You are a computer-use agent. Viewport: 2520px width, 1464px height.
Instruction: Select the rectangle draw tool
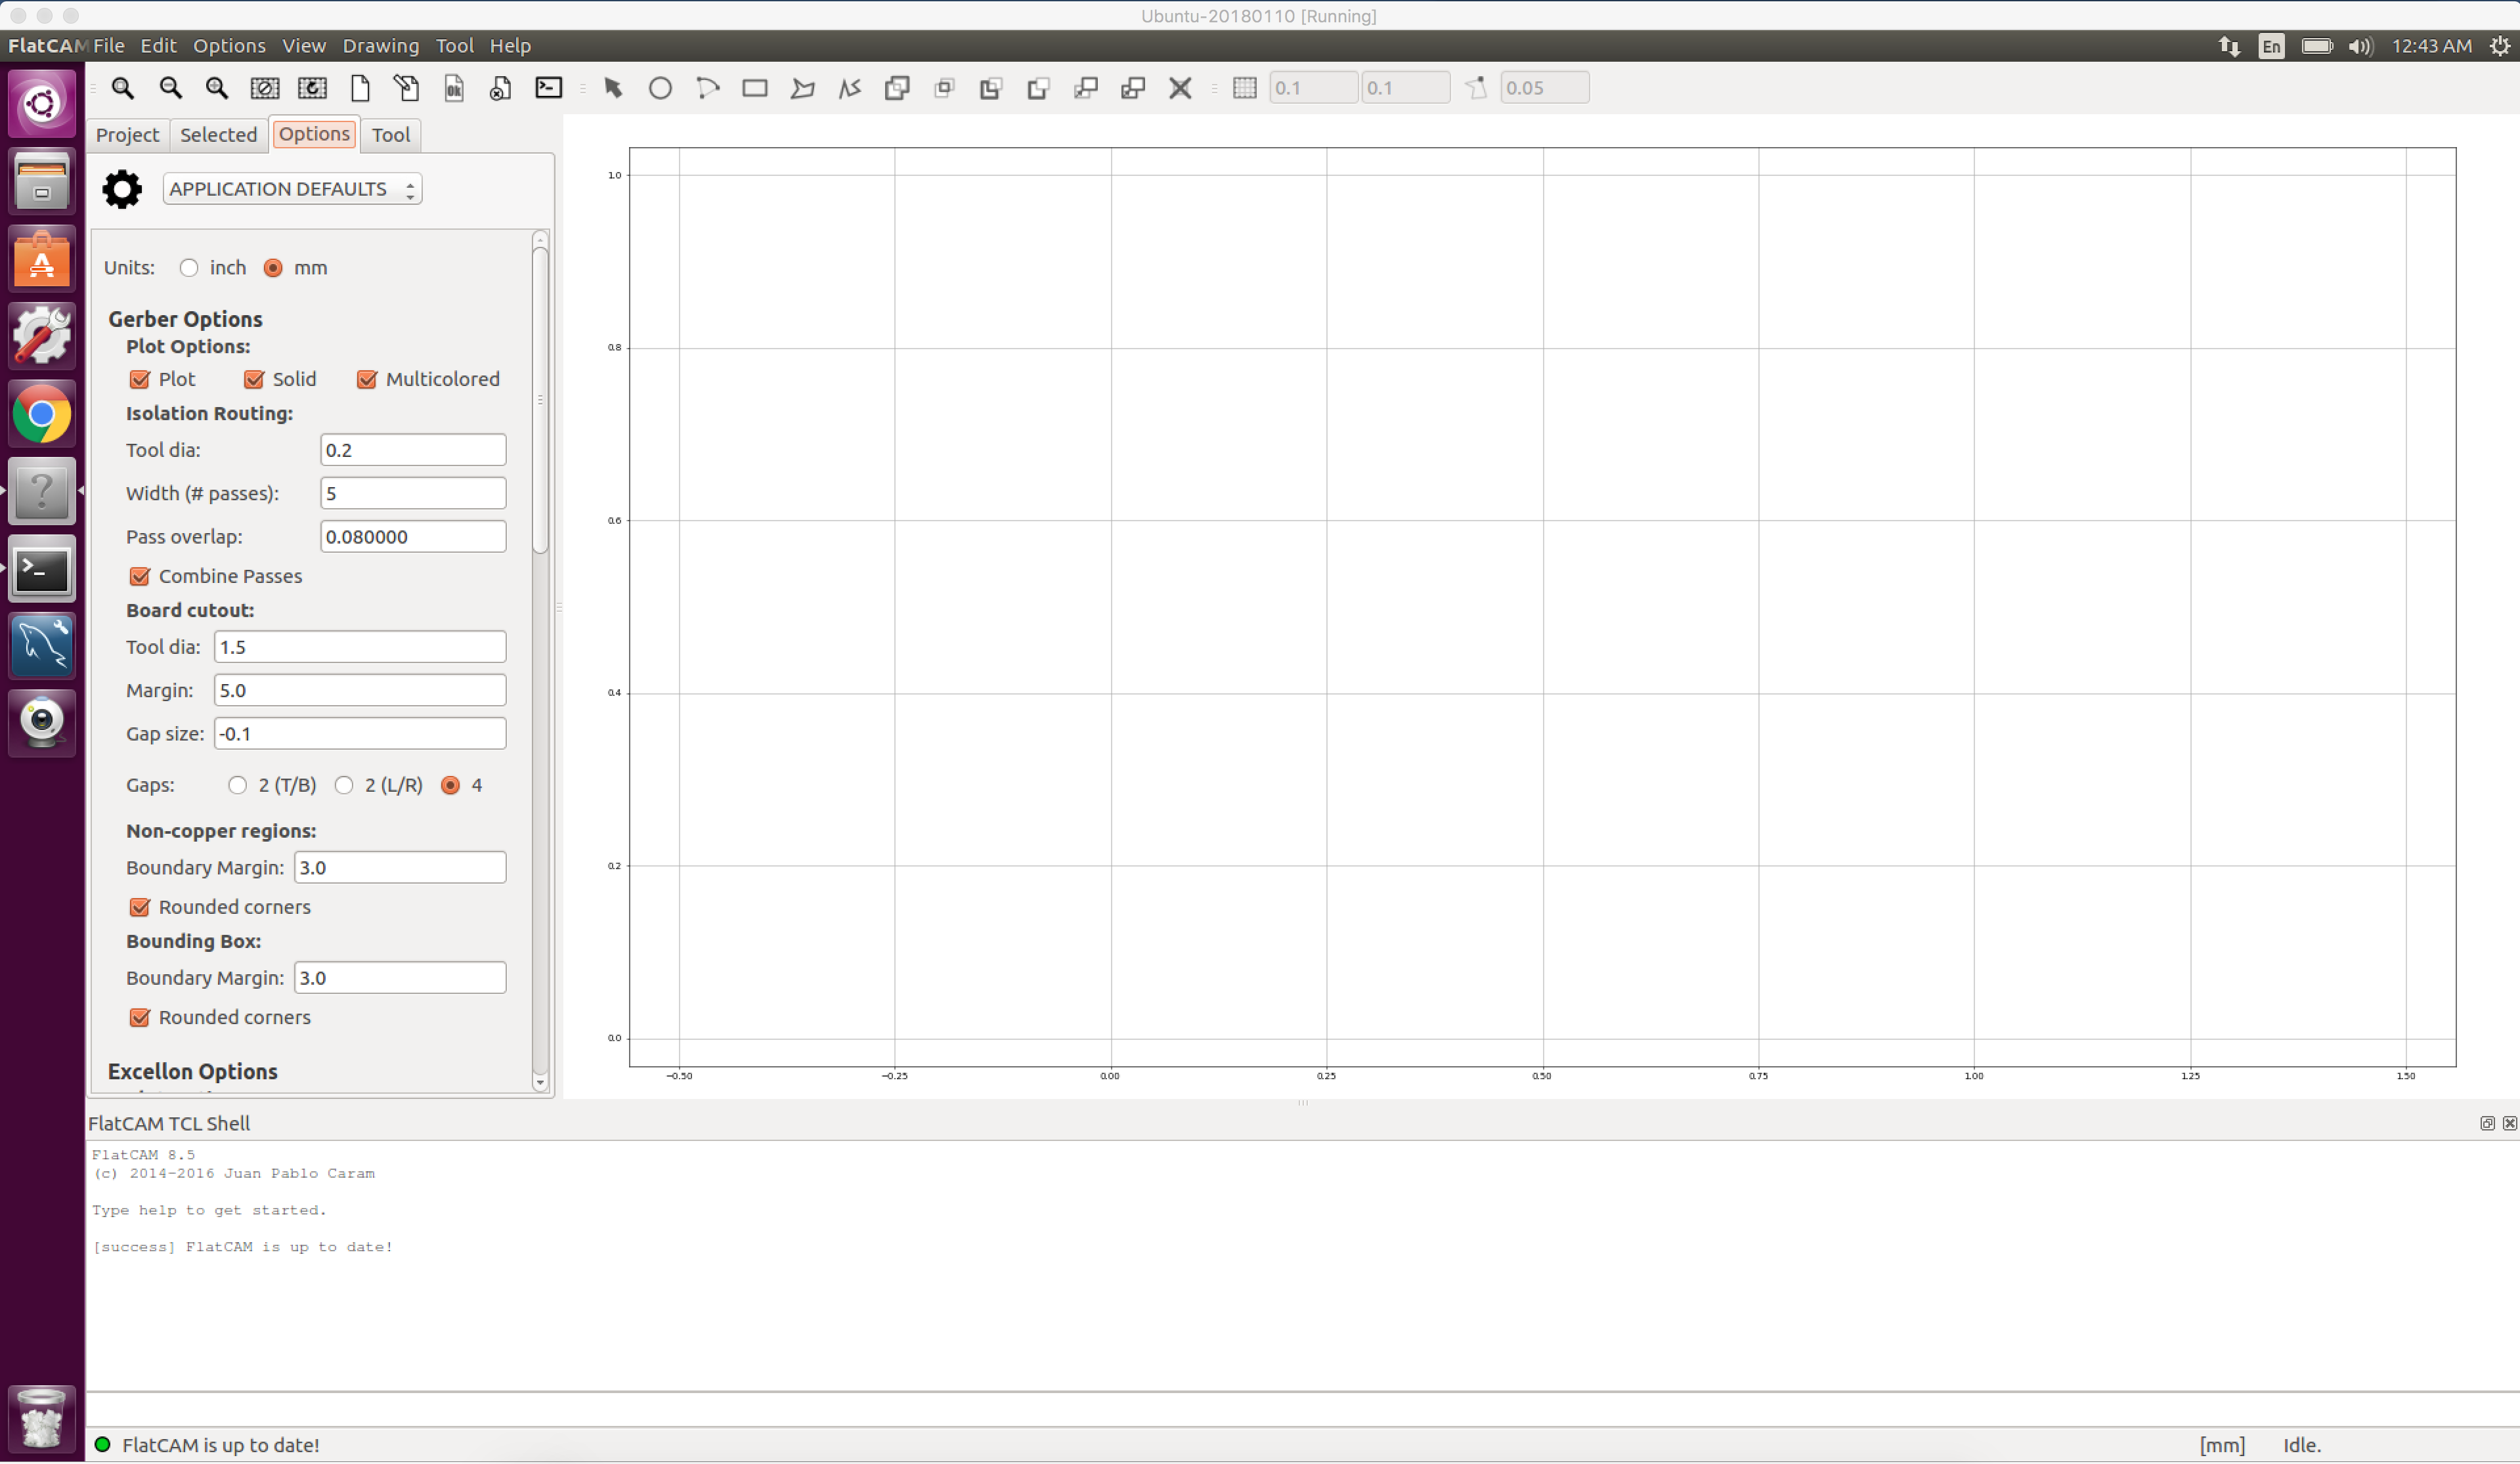pyautogui.click(x=753, y=87)
